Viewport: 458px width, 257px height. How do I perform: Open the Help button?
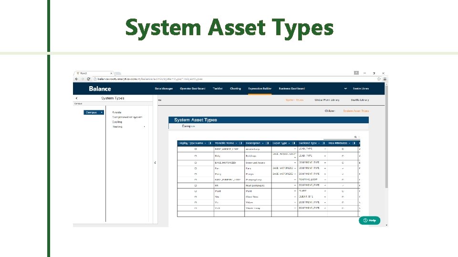tap(369, 220)
